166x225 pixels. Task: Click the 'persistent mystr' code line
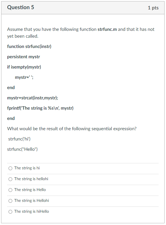click(23, 57)
